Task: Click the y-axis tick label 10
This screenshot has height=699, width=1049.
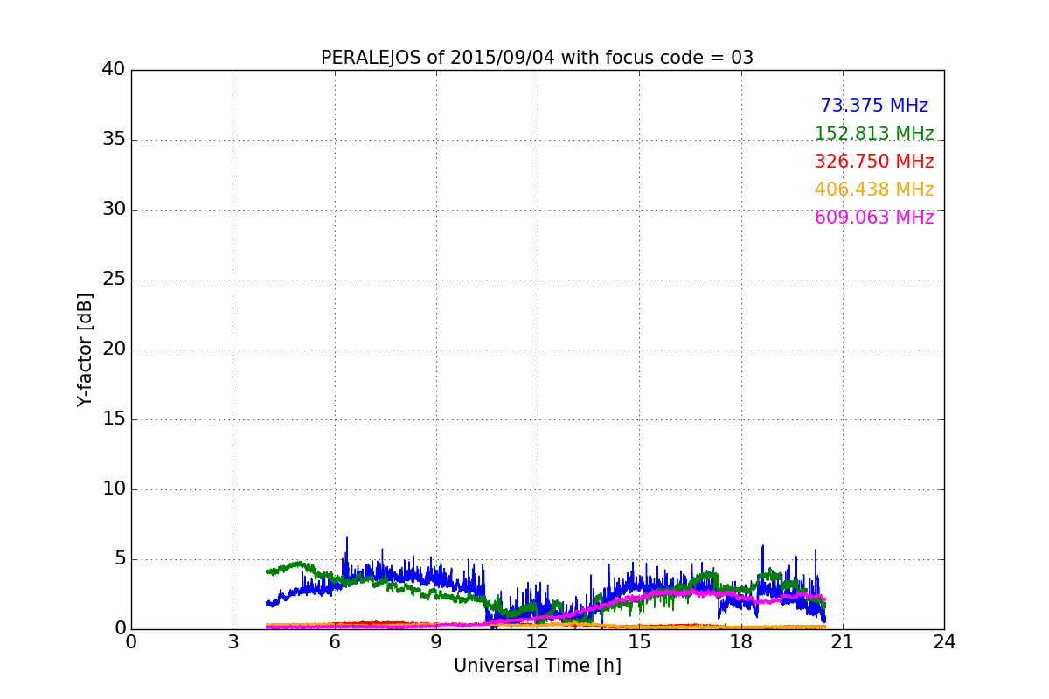Action: 114,489
